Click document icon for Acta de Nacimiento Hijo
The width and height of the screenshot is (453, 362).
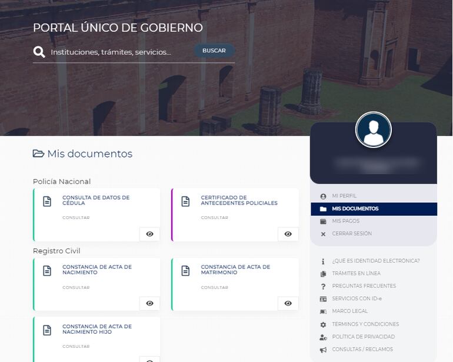point(47,330)
